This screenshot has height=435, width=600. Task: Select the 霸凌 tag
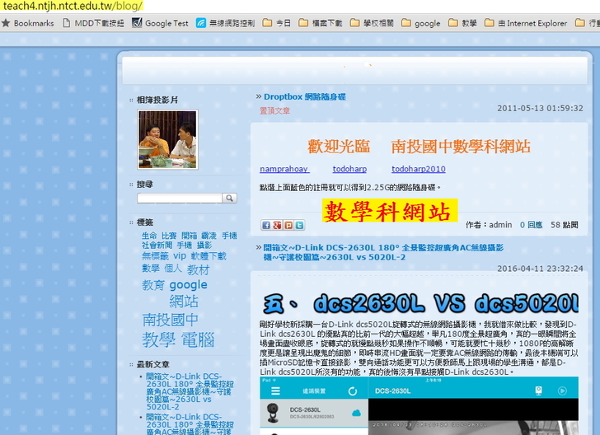209,236
